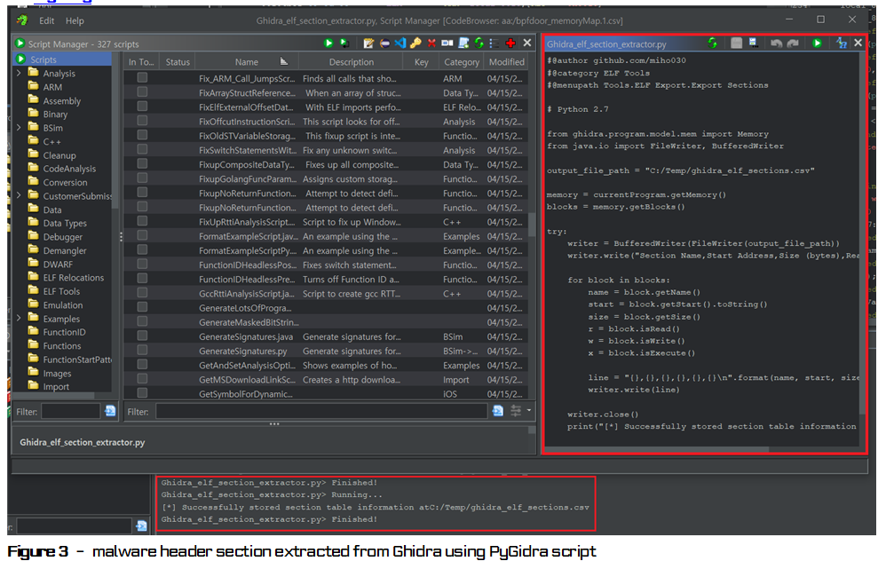This screenshot has width=886, height=569.
Task: Edit script with Eclipse icon
Action: pyautogui.click(x=384, y=43)
